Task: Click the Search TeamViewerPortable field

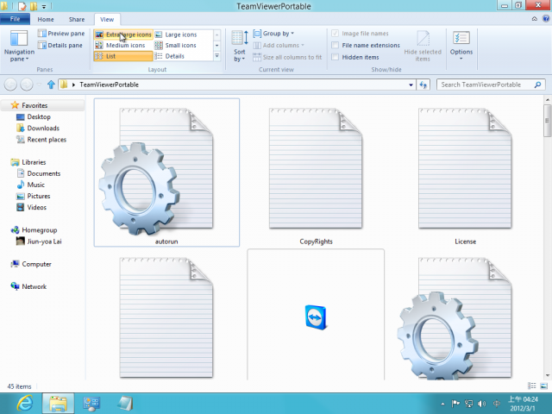Action: [491, 85]
